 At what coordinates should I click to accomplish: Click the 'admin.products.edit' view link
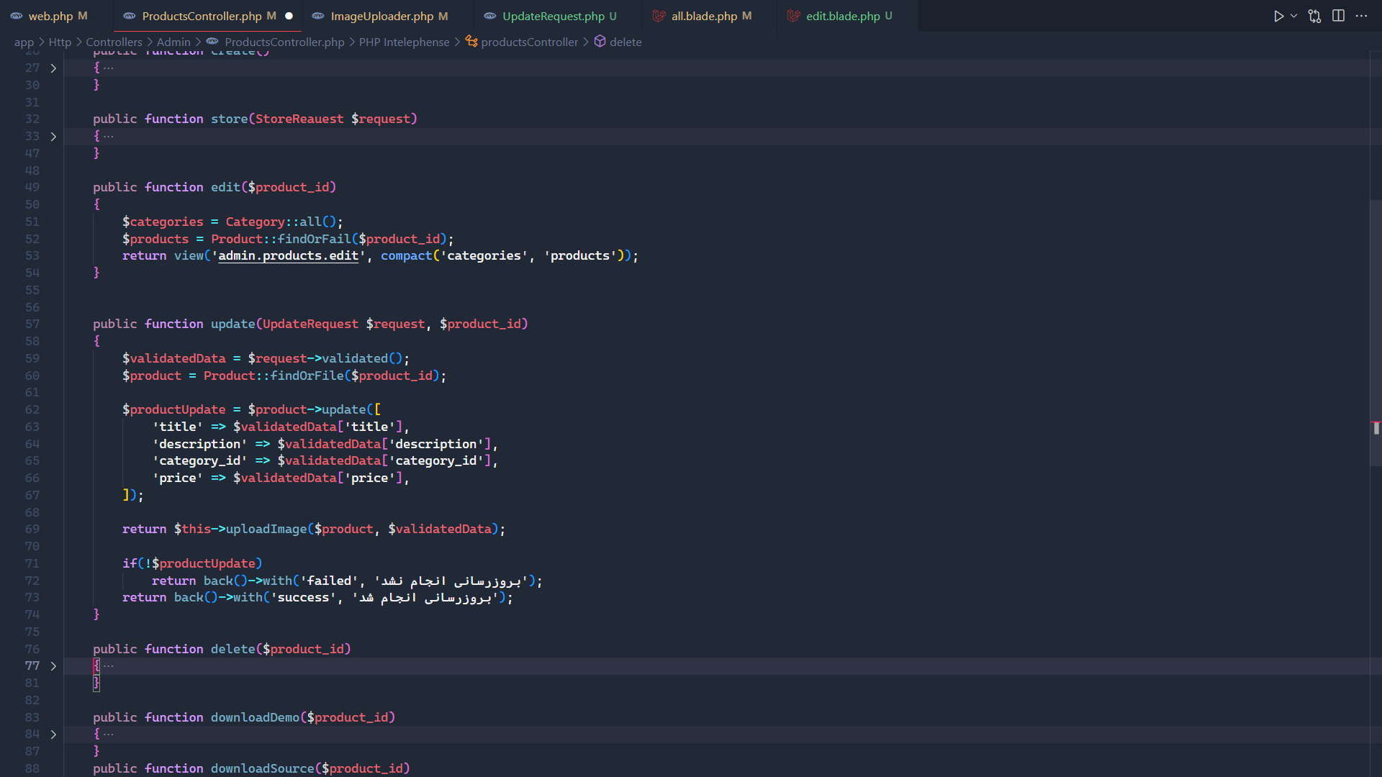point(288,256)
